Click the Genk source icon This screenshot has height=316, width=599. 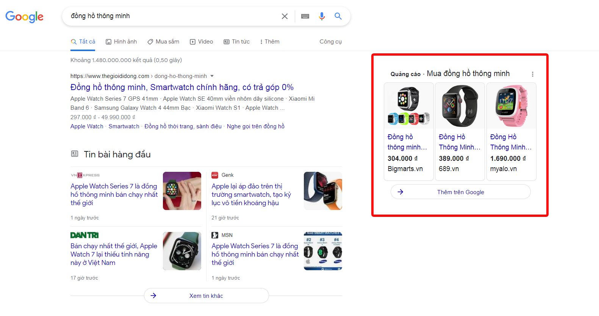point(215,175)
